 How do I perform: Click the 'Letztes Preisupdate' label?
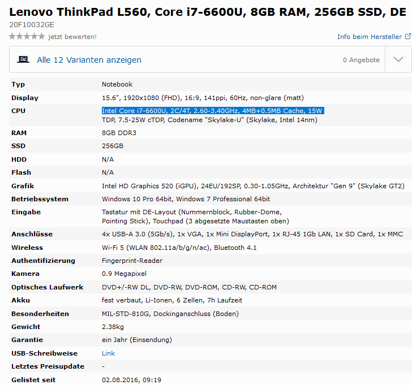pyautogui.click(x=48, y=366)
